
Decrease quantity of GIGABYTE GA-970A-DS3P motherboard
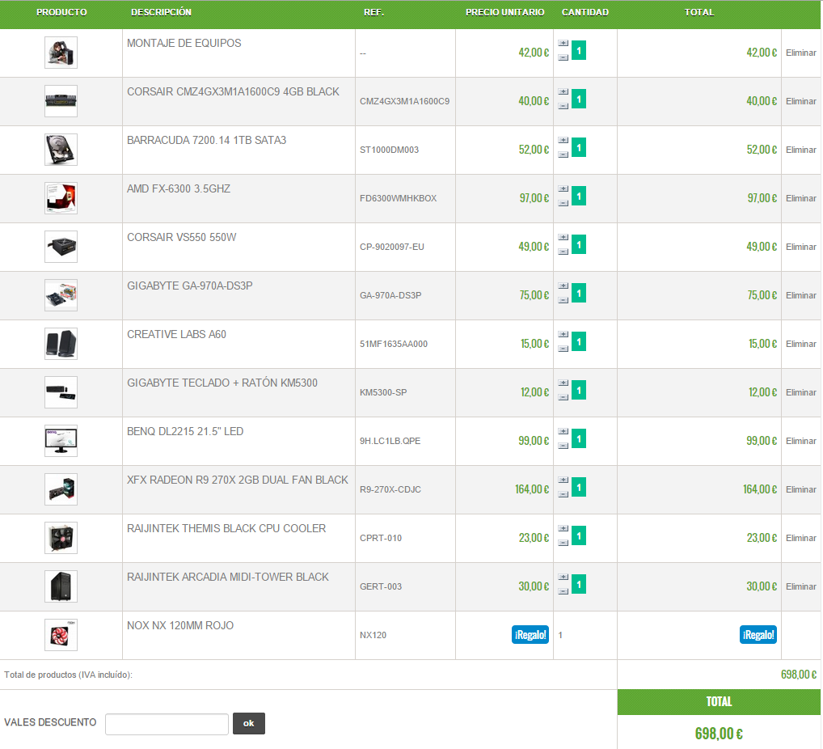pos(563,300)
